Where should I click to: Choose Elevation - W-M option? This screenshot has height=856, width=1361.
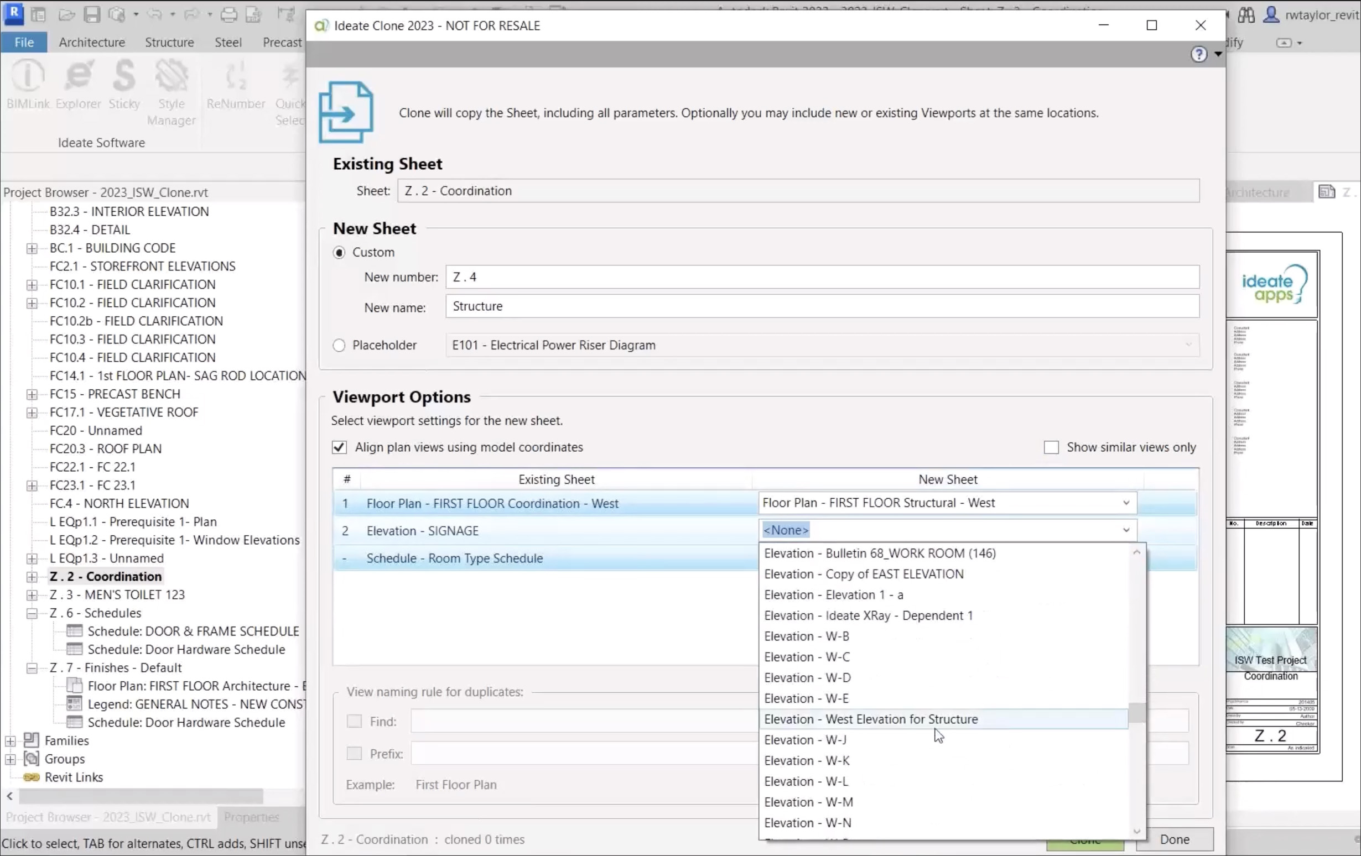pos(943,802)
